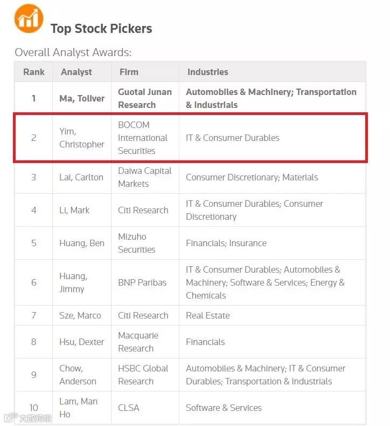Click the Overall Analyst Awards label
Screen dimensions: 390x426
[73, 52]
